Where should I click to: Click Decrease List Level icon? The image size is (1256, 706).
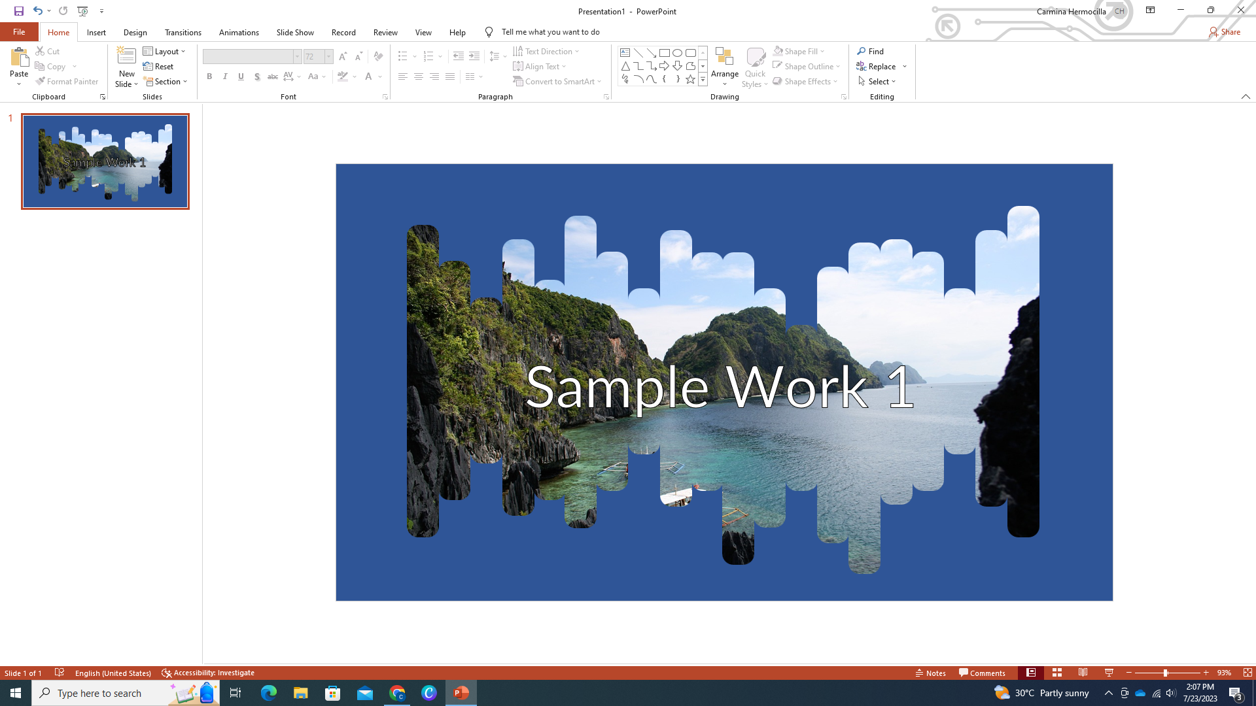(x=459, y=56)
